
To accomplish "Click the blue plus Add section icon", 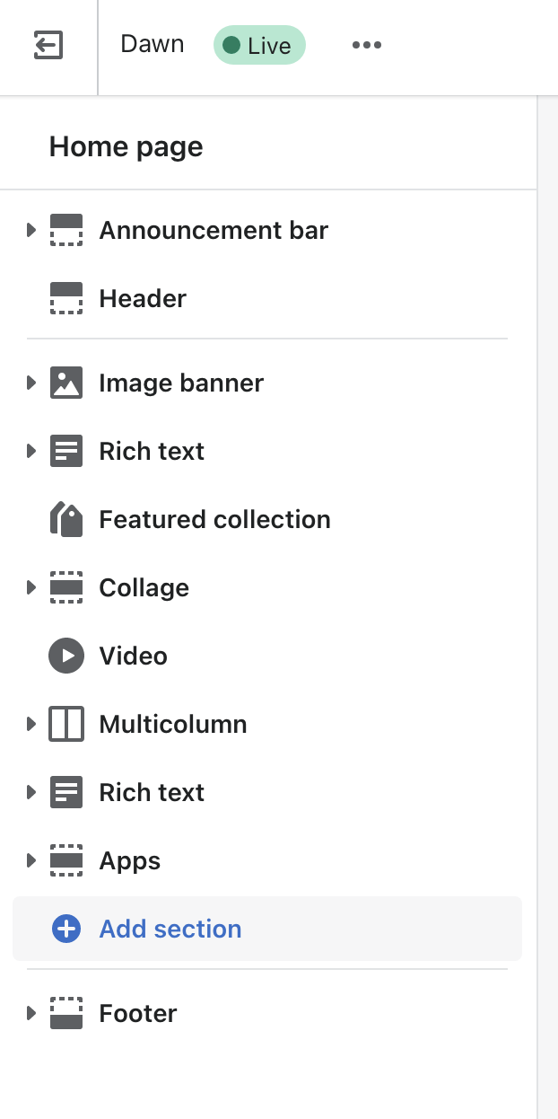I will [x=66, y=929].
